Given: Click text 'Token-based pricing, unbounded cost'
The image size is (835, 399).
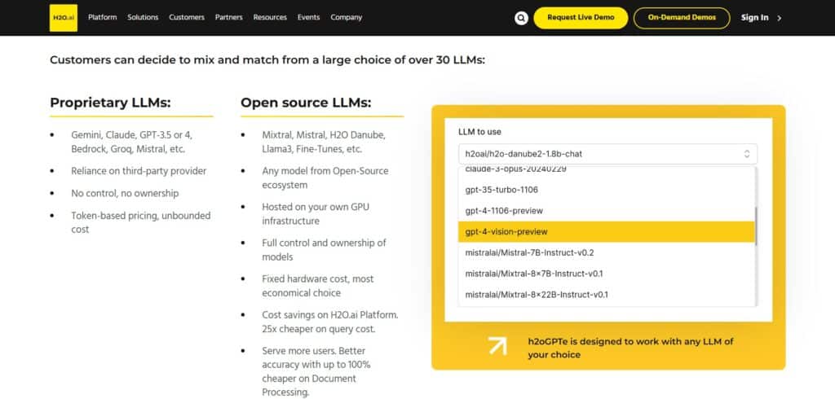Looking at the screenshot, I should (140, 222).
